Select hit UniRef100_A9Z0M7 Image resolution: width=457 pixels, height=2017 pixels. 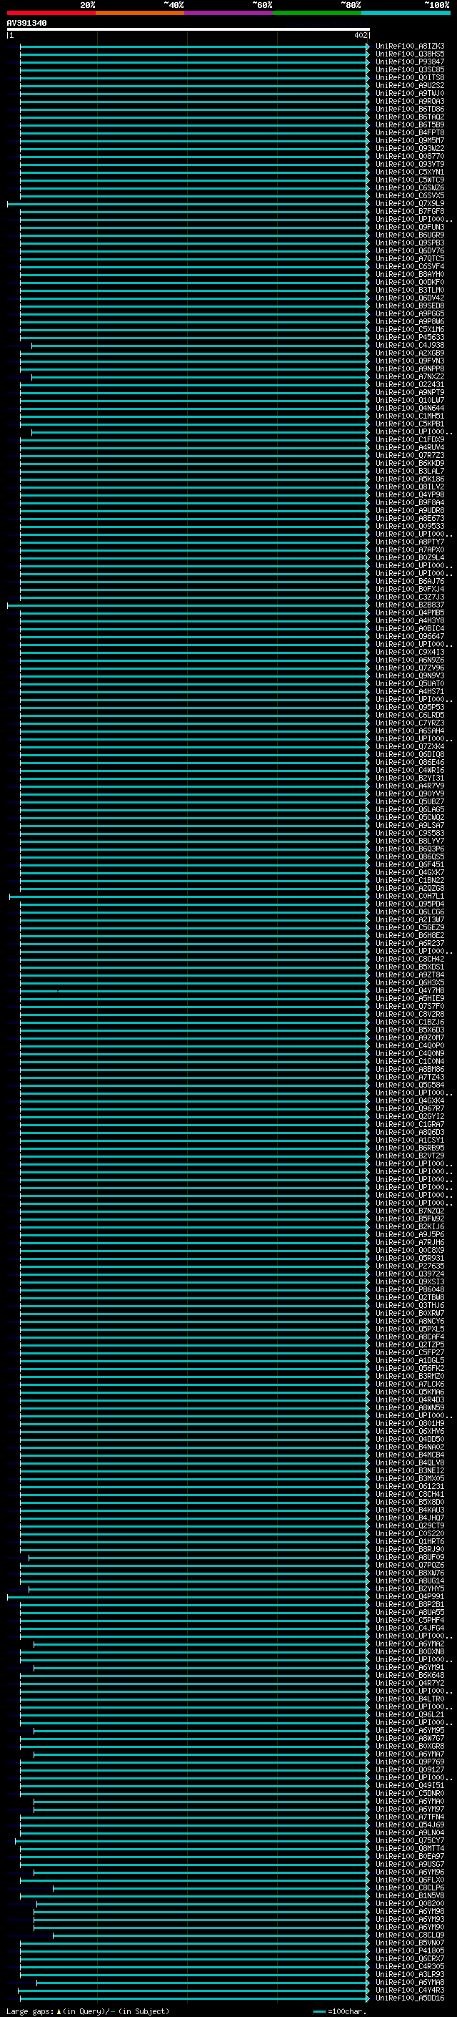coord(410,1037)
